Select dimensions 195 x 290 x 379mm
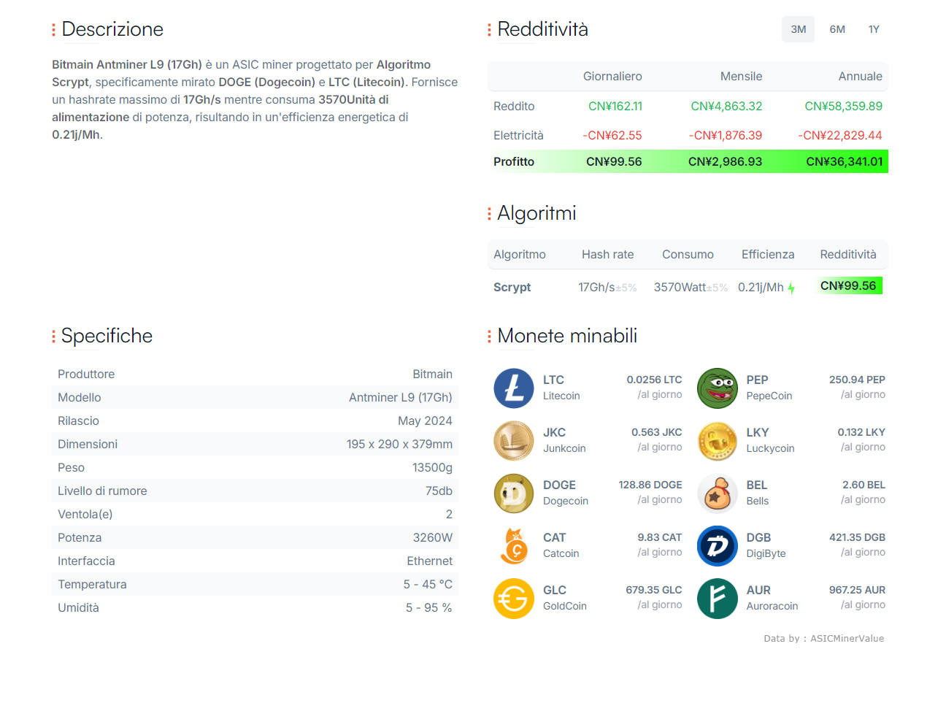Viewport: 946px width, 703px height. 399,445
